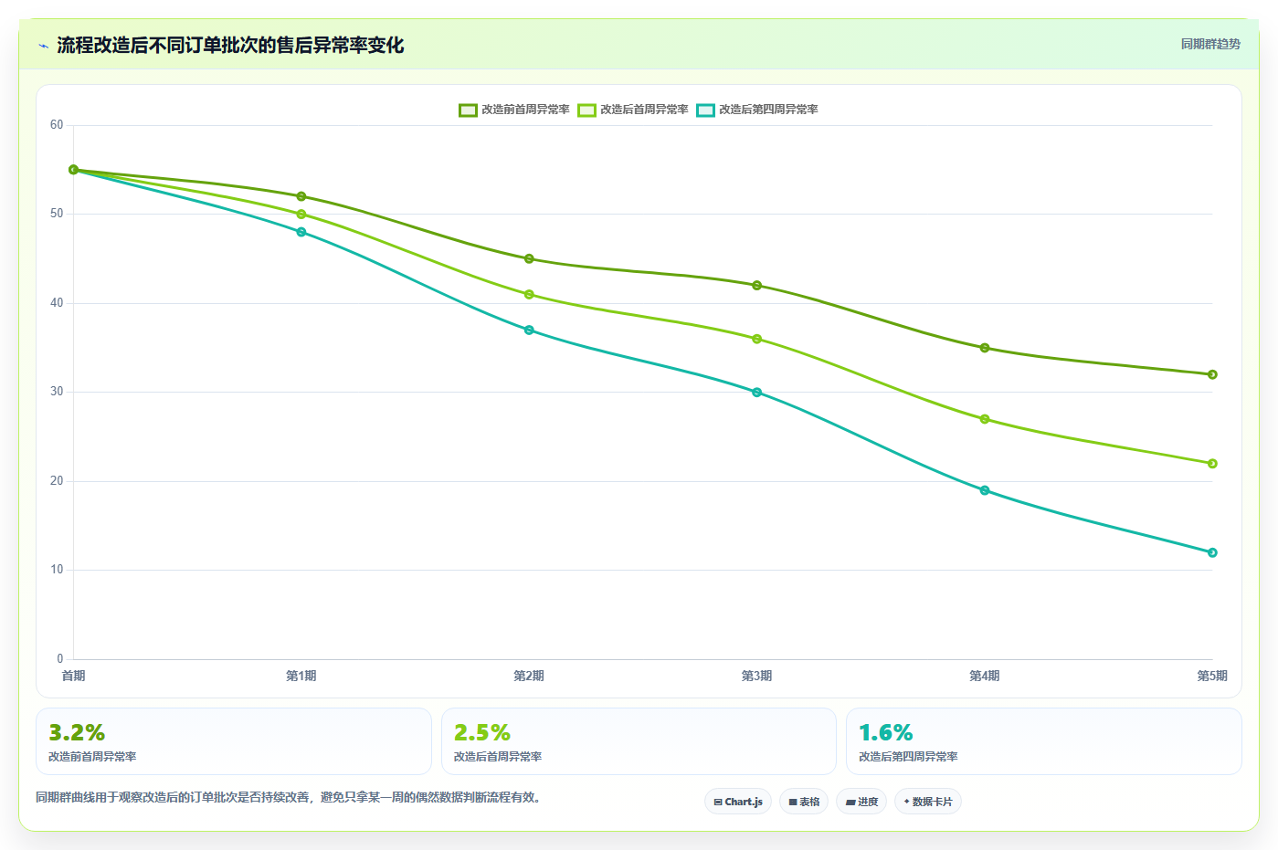
Task: Click the 20 y-axis tick label
Action: 57,481
